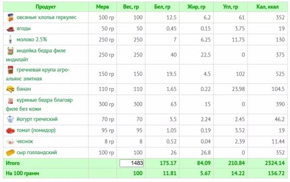Image resolution: width=290 pixels, height=182 pixels.
Task: Click the Dutch cheese icon
Action: pos(10,153)
